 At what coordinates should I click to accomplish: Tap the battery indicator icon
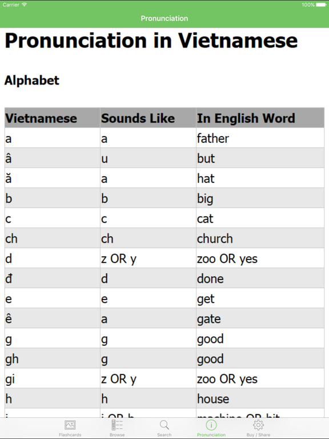(321, 5)
